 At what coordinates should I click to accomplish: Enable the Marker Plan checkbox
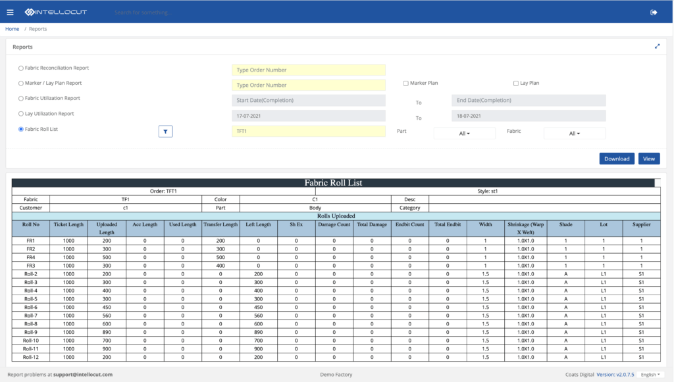[405, 82]
